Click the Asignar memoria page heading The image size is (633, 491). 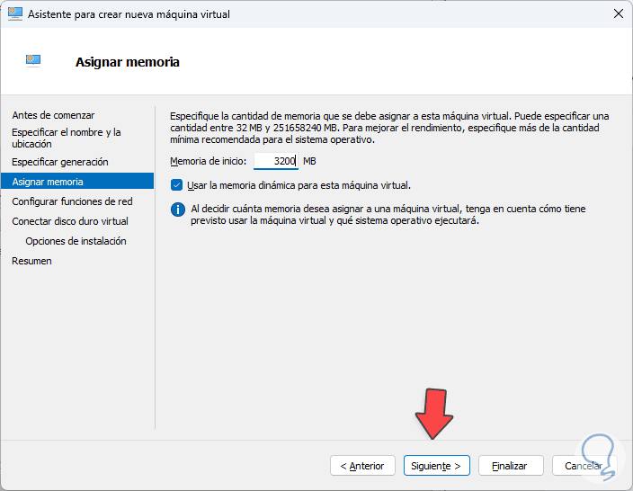coord(128,62)
